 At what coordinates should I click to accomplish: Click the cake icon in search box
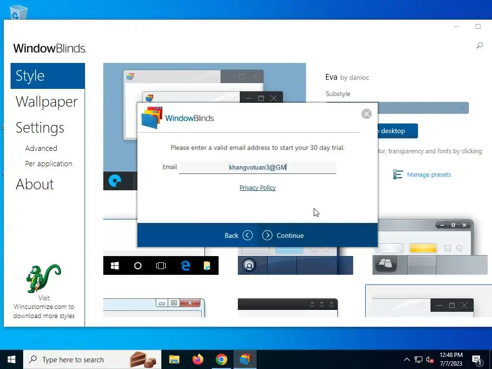pyautogui.click(x=143, y=359)
